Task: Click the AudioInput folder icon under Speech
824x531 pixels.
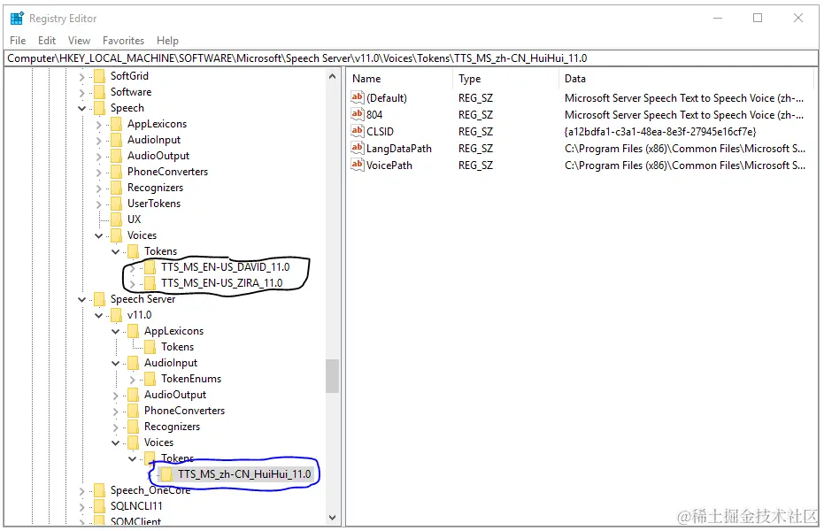Action: (116, 140)
